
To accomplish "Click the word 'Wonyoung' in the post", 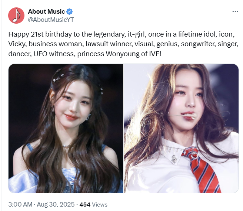I will pyautogui.click(x=123, y=54).
